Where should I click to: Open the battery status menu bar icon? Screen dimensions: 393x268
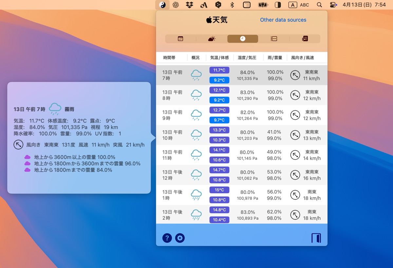[x=263, y=5]
